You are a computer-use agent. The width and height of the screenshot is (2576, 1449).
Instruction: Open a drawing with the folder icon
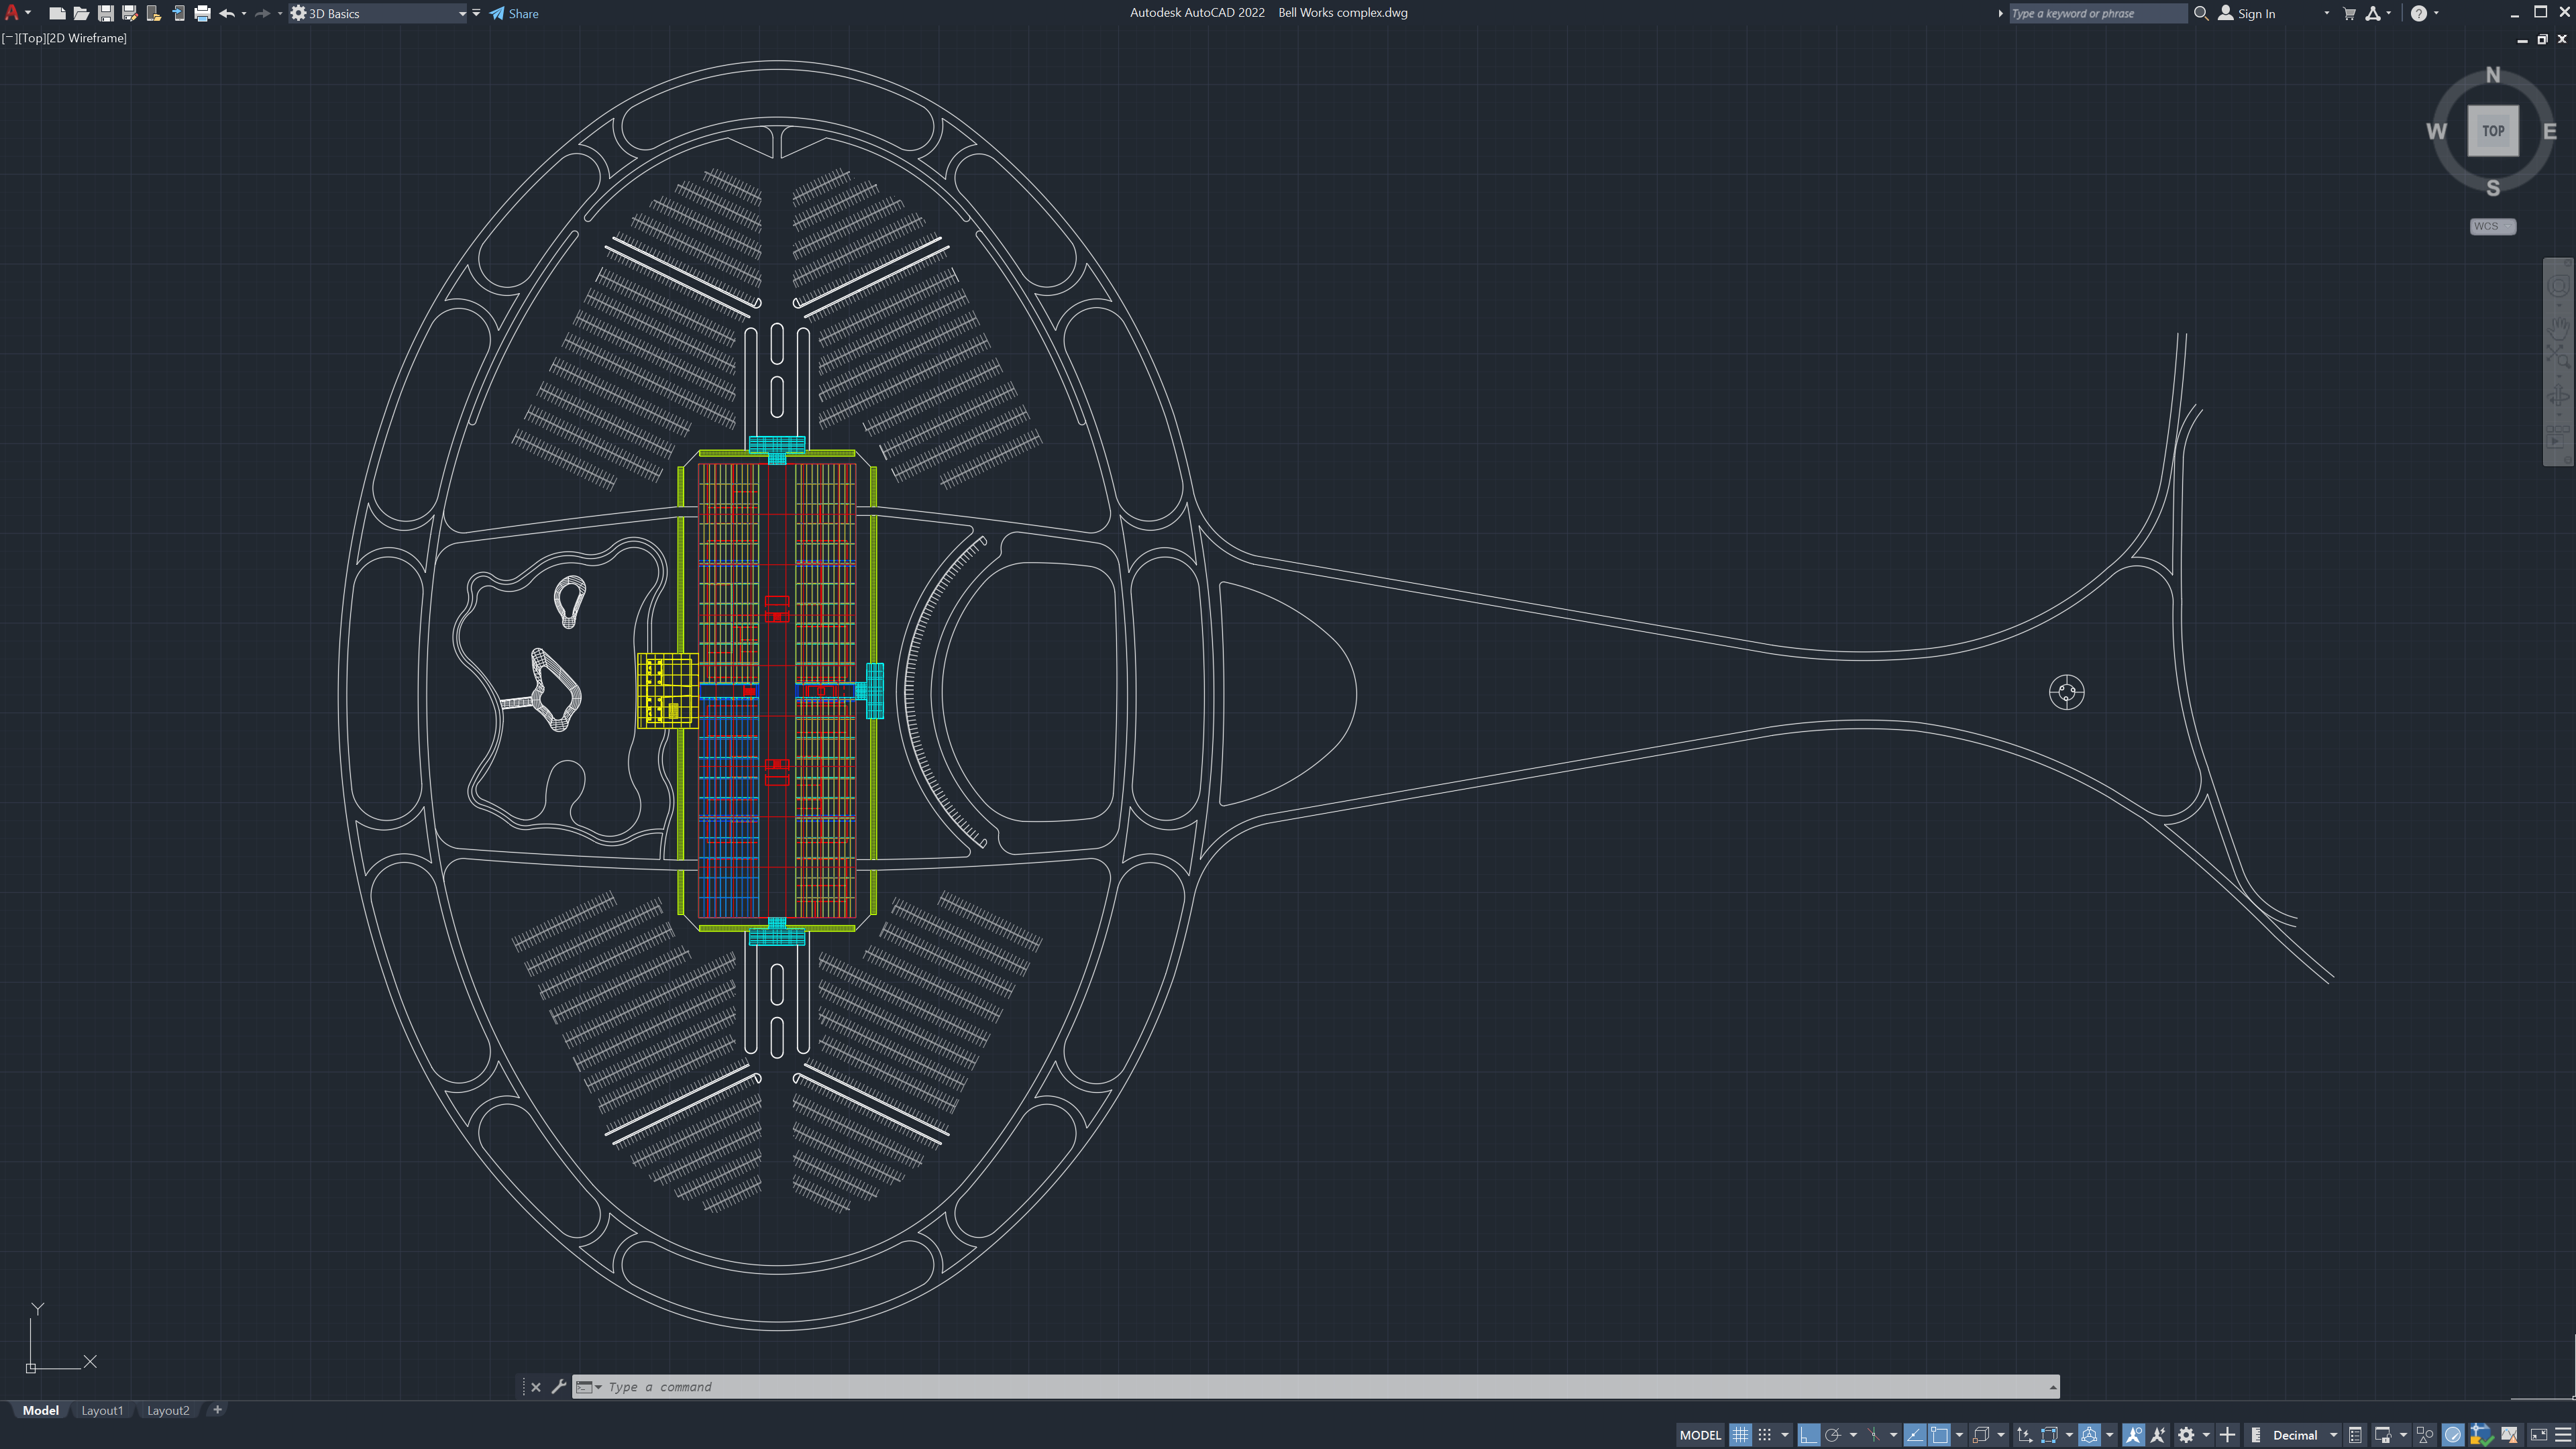81,13
